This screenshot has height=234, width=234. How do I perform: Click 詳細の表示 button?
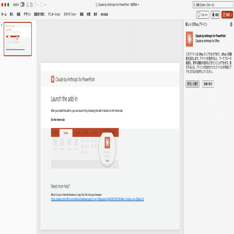[208, 84]
